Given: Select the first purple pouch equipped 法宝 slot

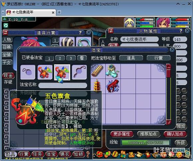Looking at the screenshot, I should coord(28,72).
